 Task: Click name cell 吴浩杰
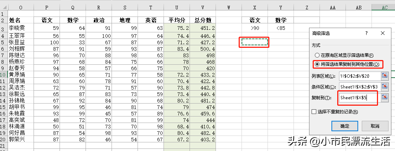click(21, 87)
